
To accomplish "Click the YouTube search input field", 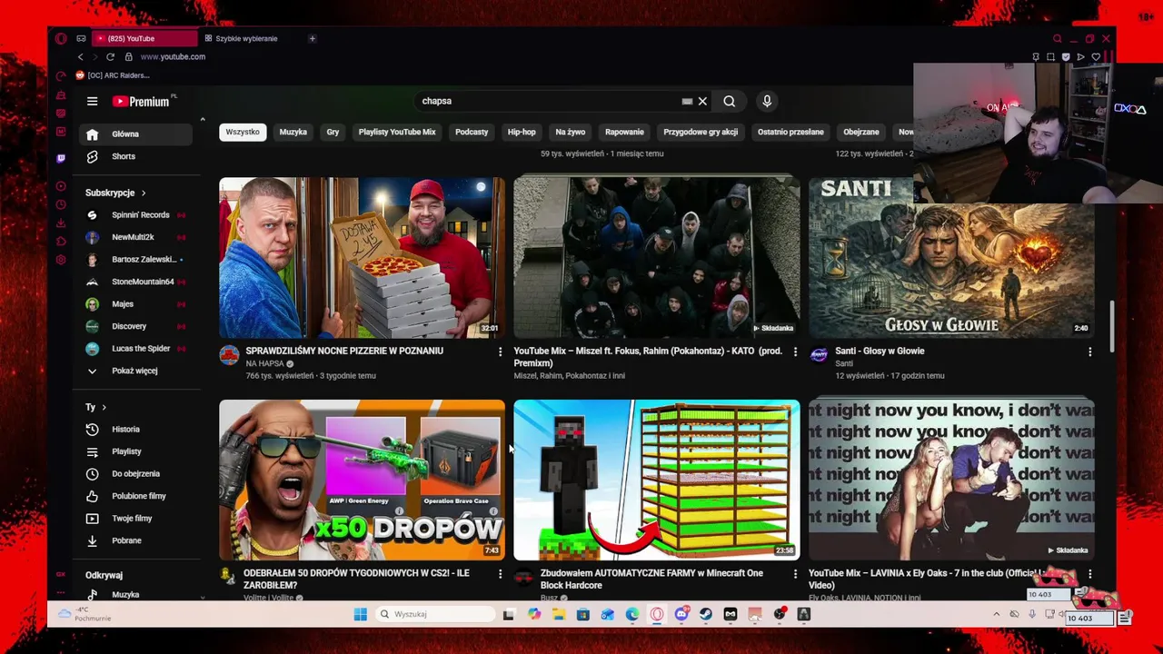I will pos(548,102).
